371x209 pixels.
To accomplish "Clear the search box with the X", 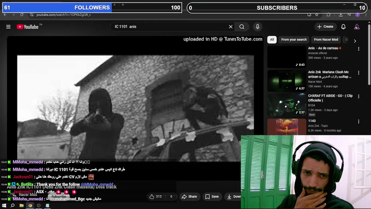I will coord(231,27).
